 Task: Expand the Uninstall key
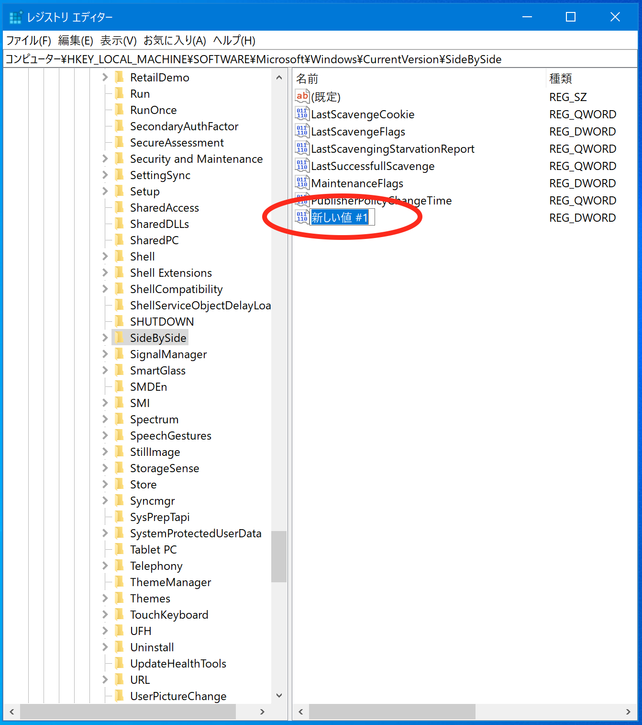105,647
